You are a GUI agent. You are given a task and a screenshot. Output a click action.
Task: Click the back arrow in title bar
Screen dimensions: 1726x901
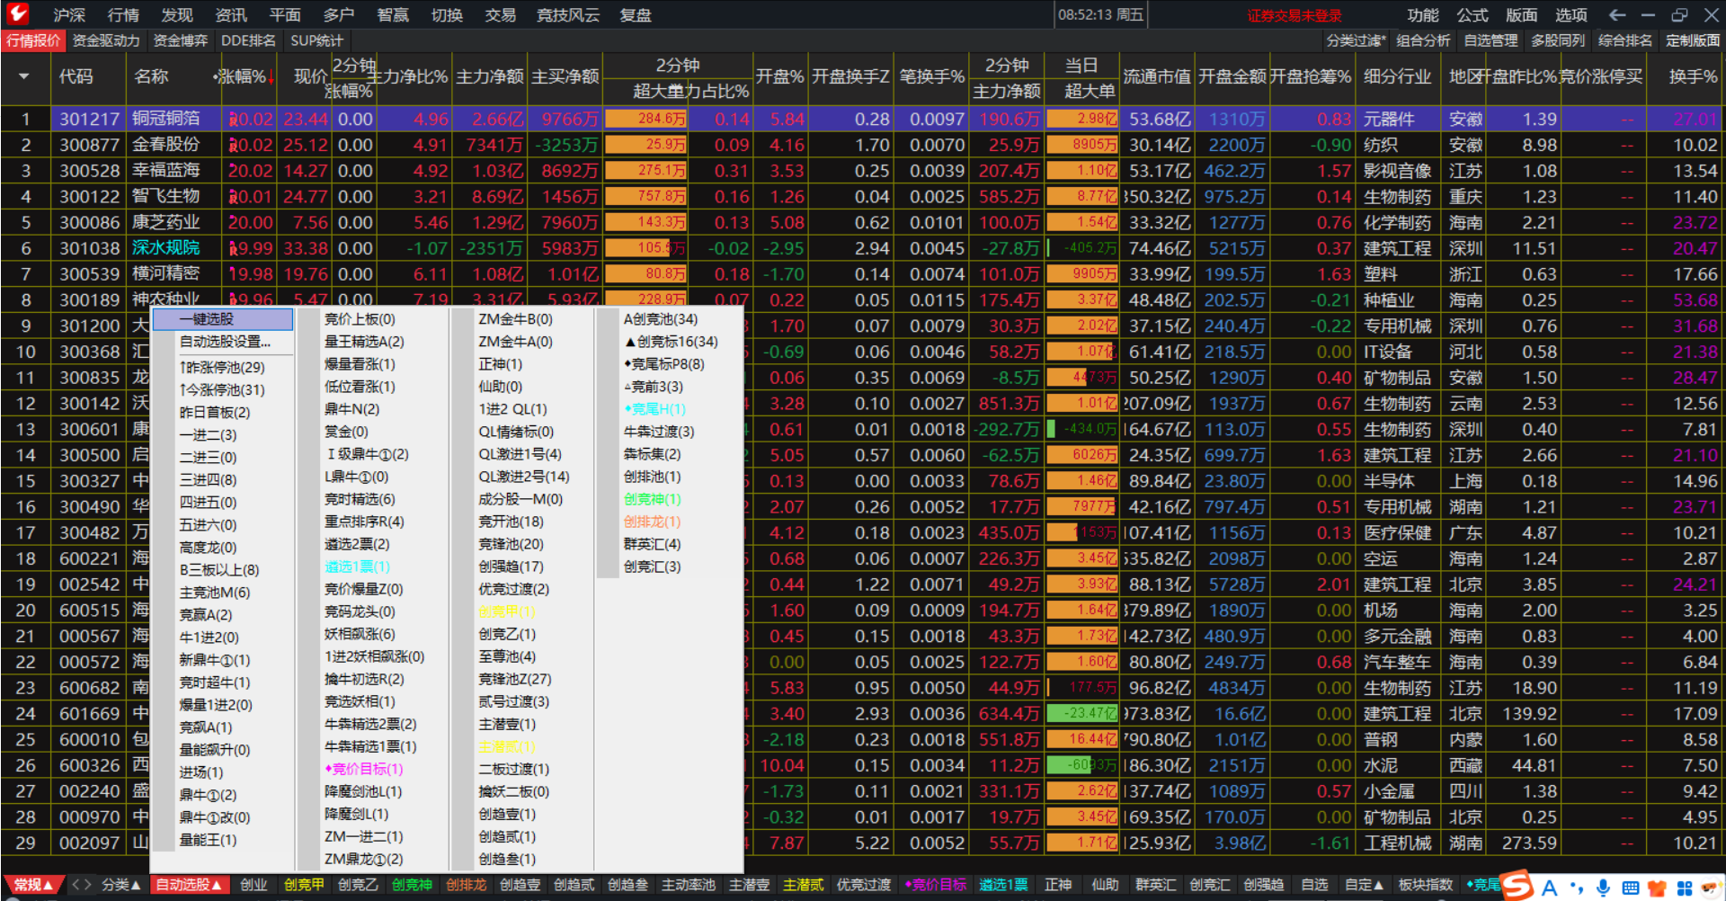click(1617, 14)
